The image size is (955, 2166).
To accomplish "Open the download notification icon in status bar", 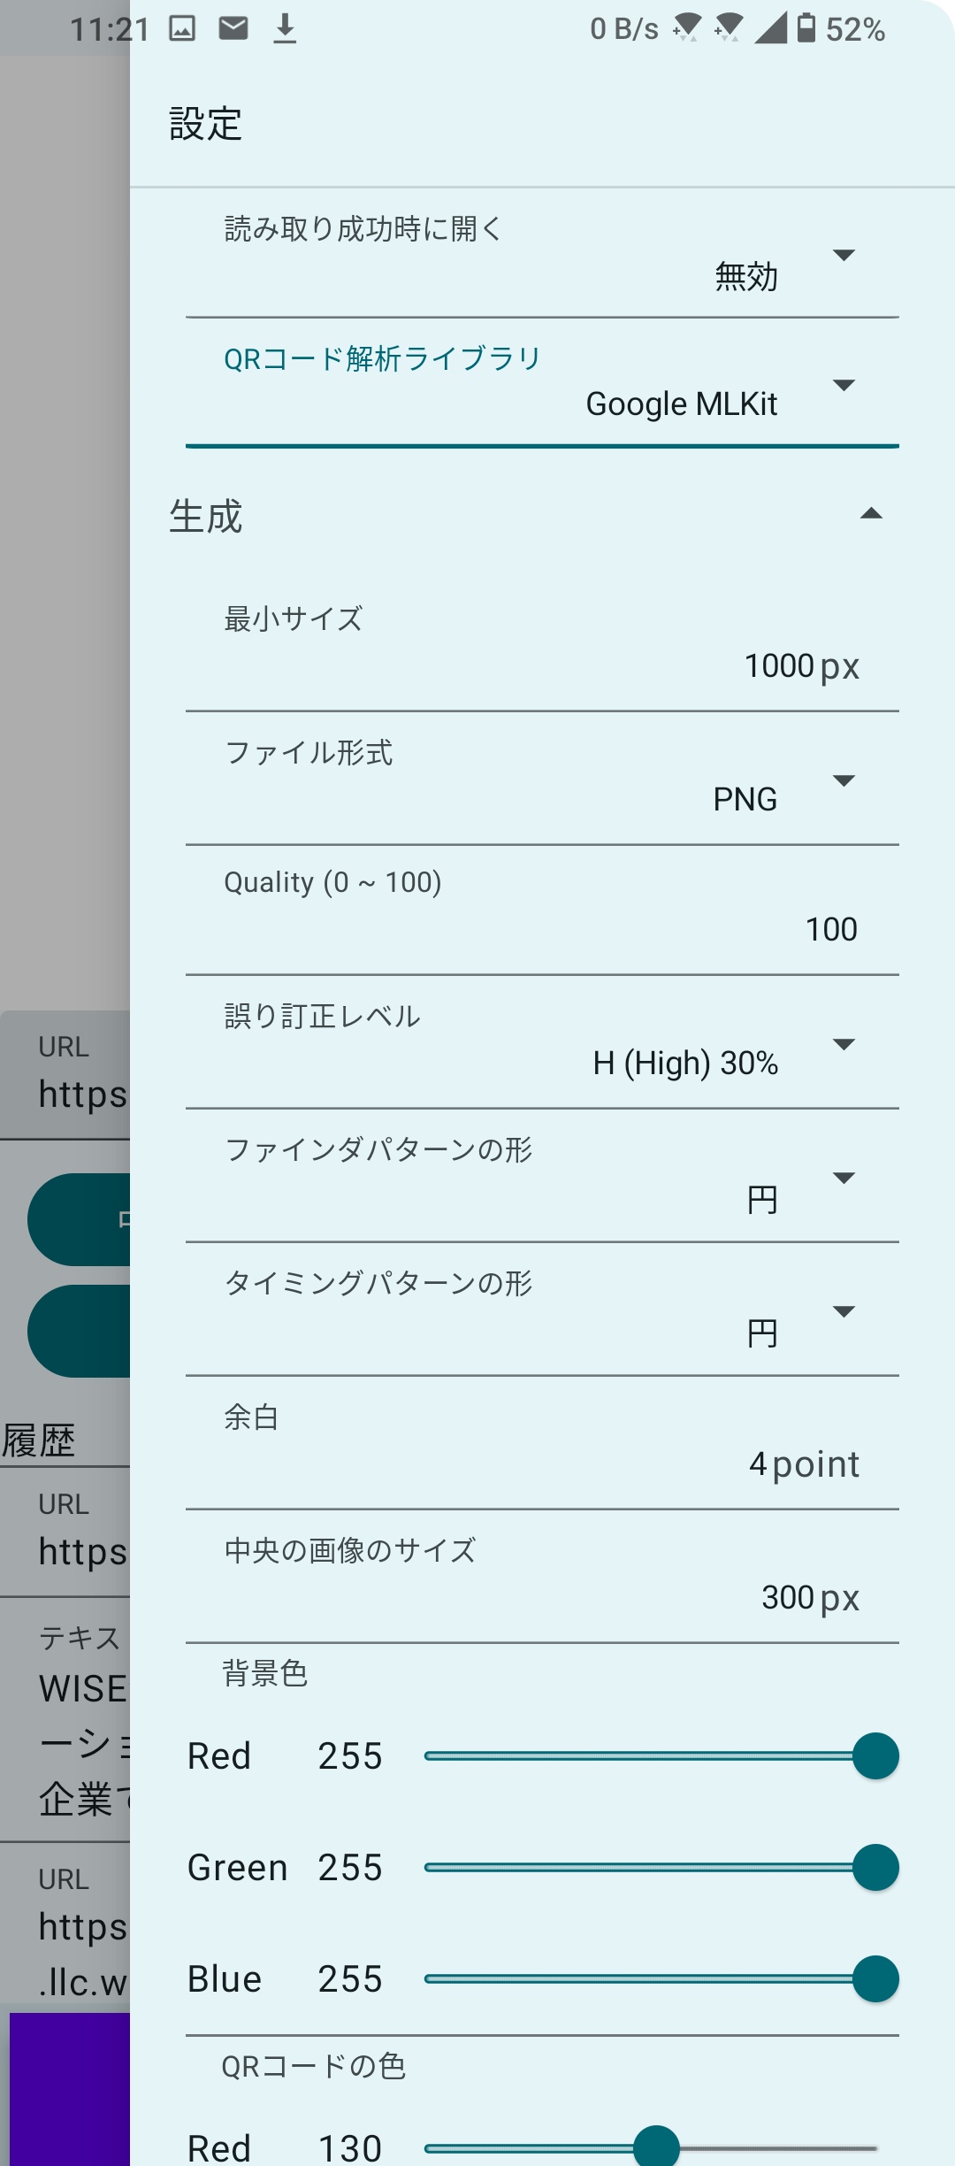I will coord(285,29).
